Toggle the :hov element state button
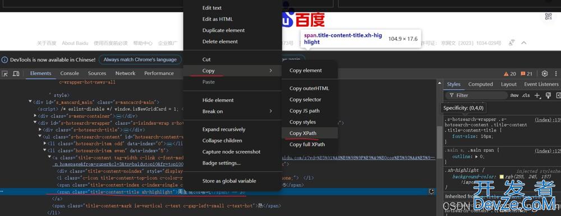This screenshot has width=561, height=216. coord(514,95)
